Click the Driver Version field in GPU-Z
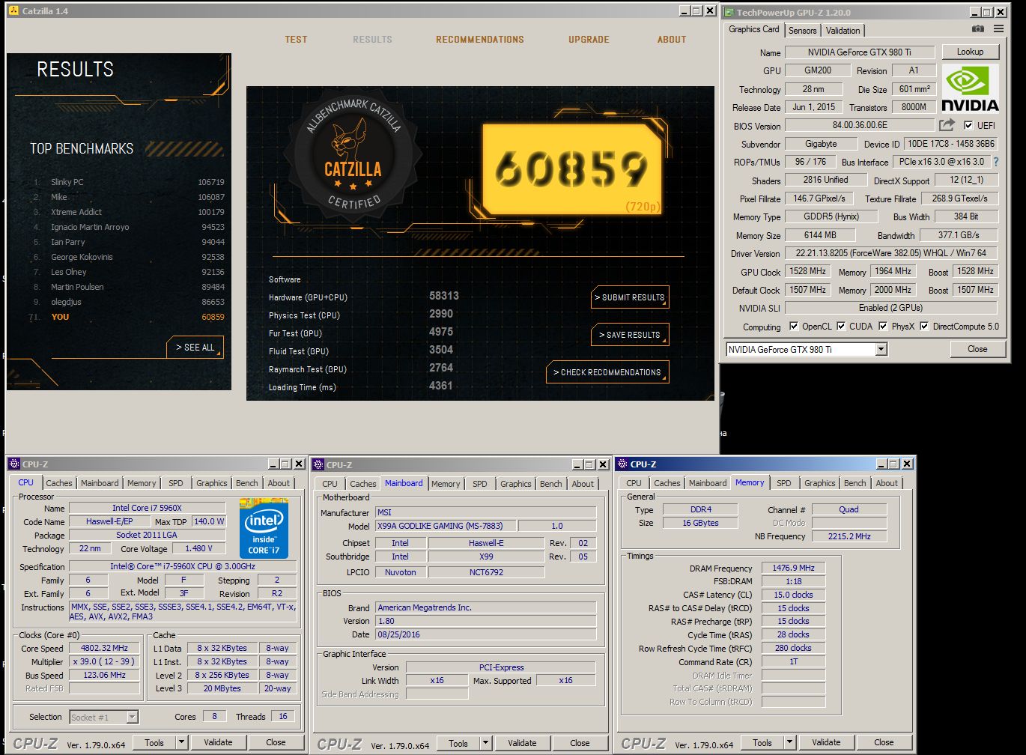Viewport: 1026px width, 755px height. (x=890, y=253)
